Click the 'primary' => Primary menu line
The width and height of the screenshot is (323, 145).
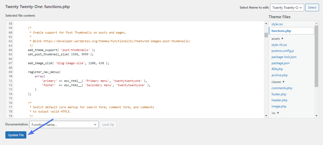pos(95,81)
